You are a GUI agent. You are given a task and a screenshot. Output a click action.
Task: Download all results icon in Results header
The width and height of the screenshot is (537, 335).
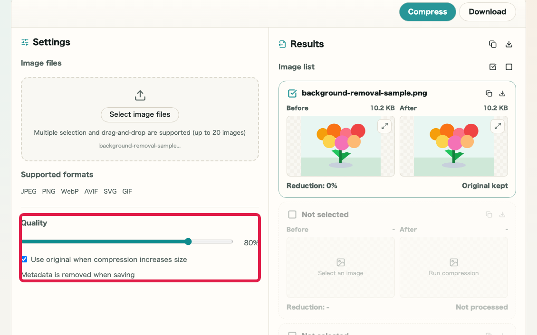click(x=509, y=44)
